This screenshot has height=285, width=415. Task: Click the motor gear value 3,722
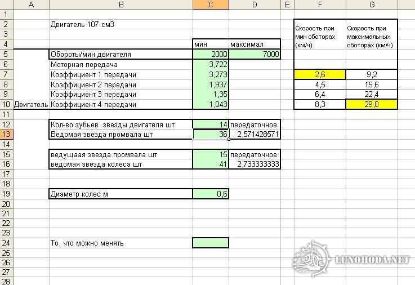pyautogui.click(x=211, y=65)
